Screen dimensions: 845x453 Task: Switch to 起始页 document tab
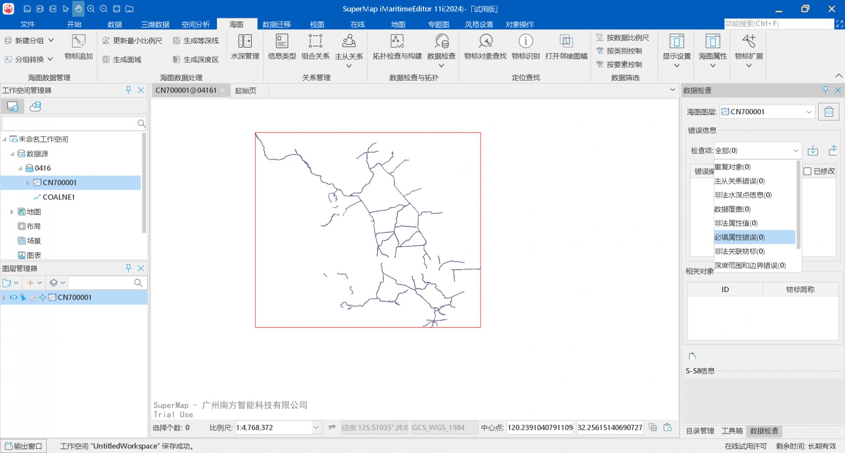click(x=245, y=90)
